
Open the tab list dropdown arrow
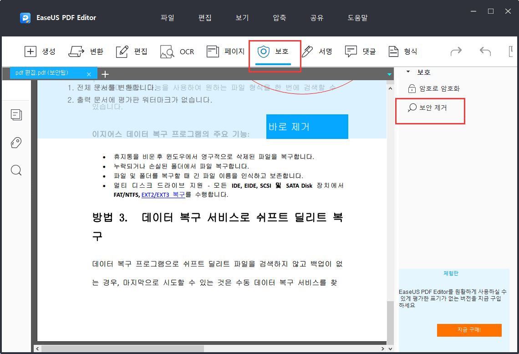coord(389,73)
